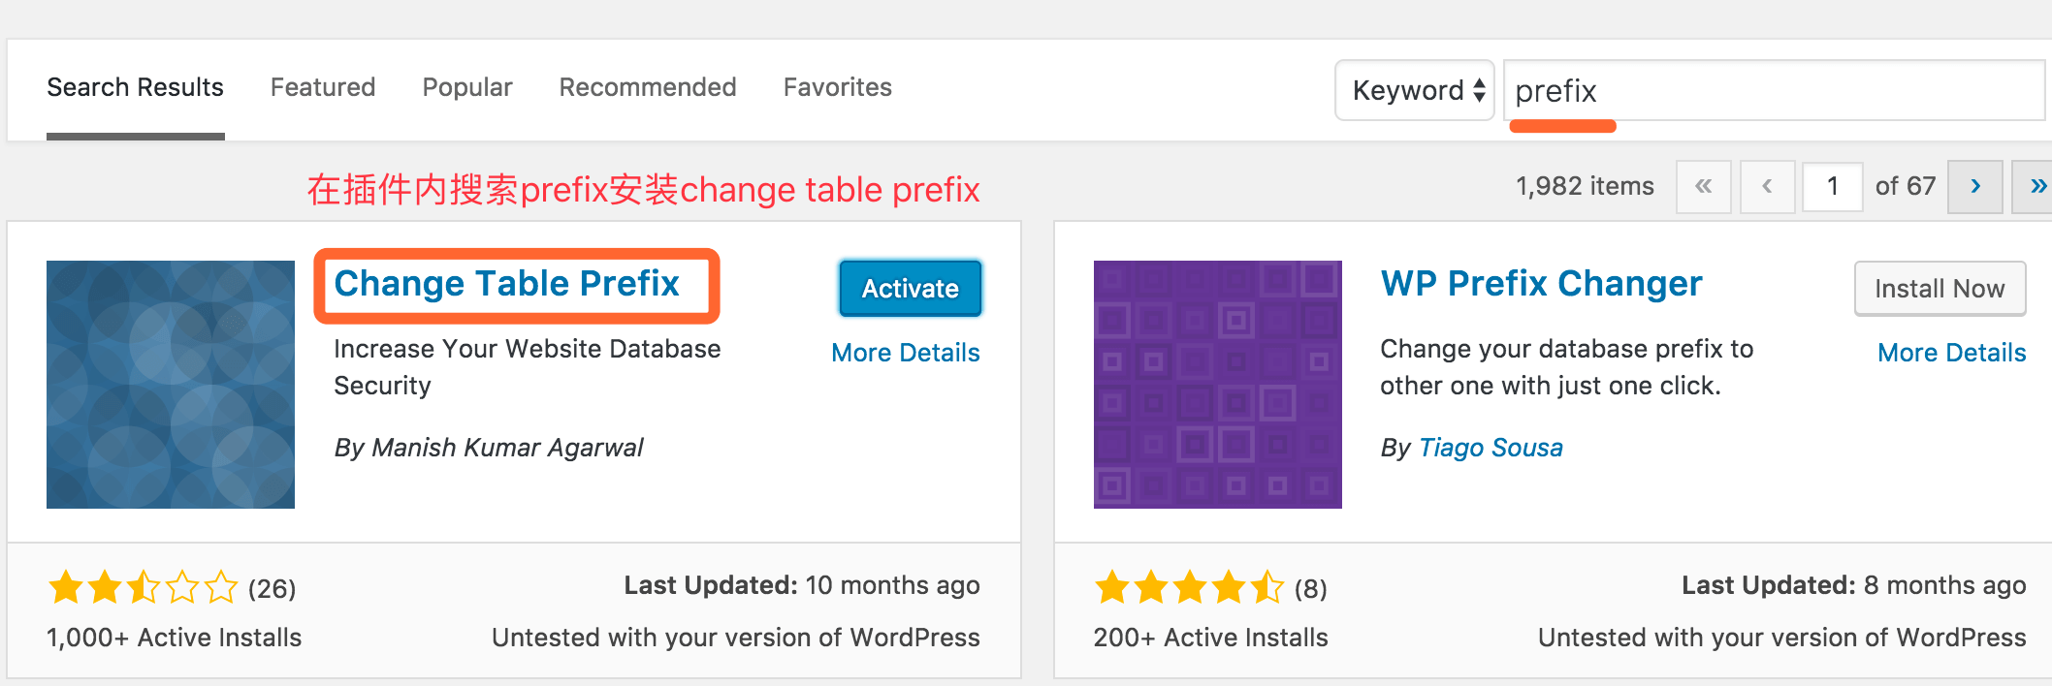Click the star rating for WP Prefix Changer
The image size is (2052, 686).
tap(1189, 587)
